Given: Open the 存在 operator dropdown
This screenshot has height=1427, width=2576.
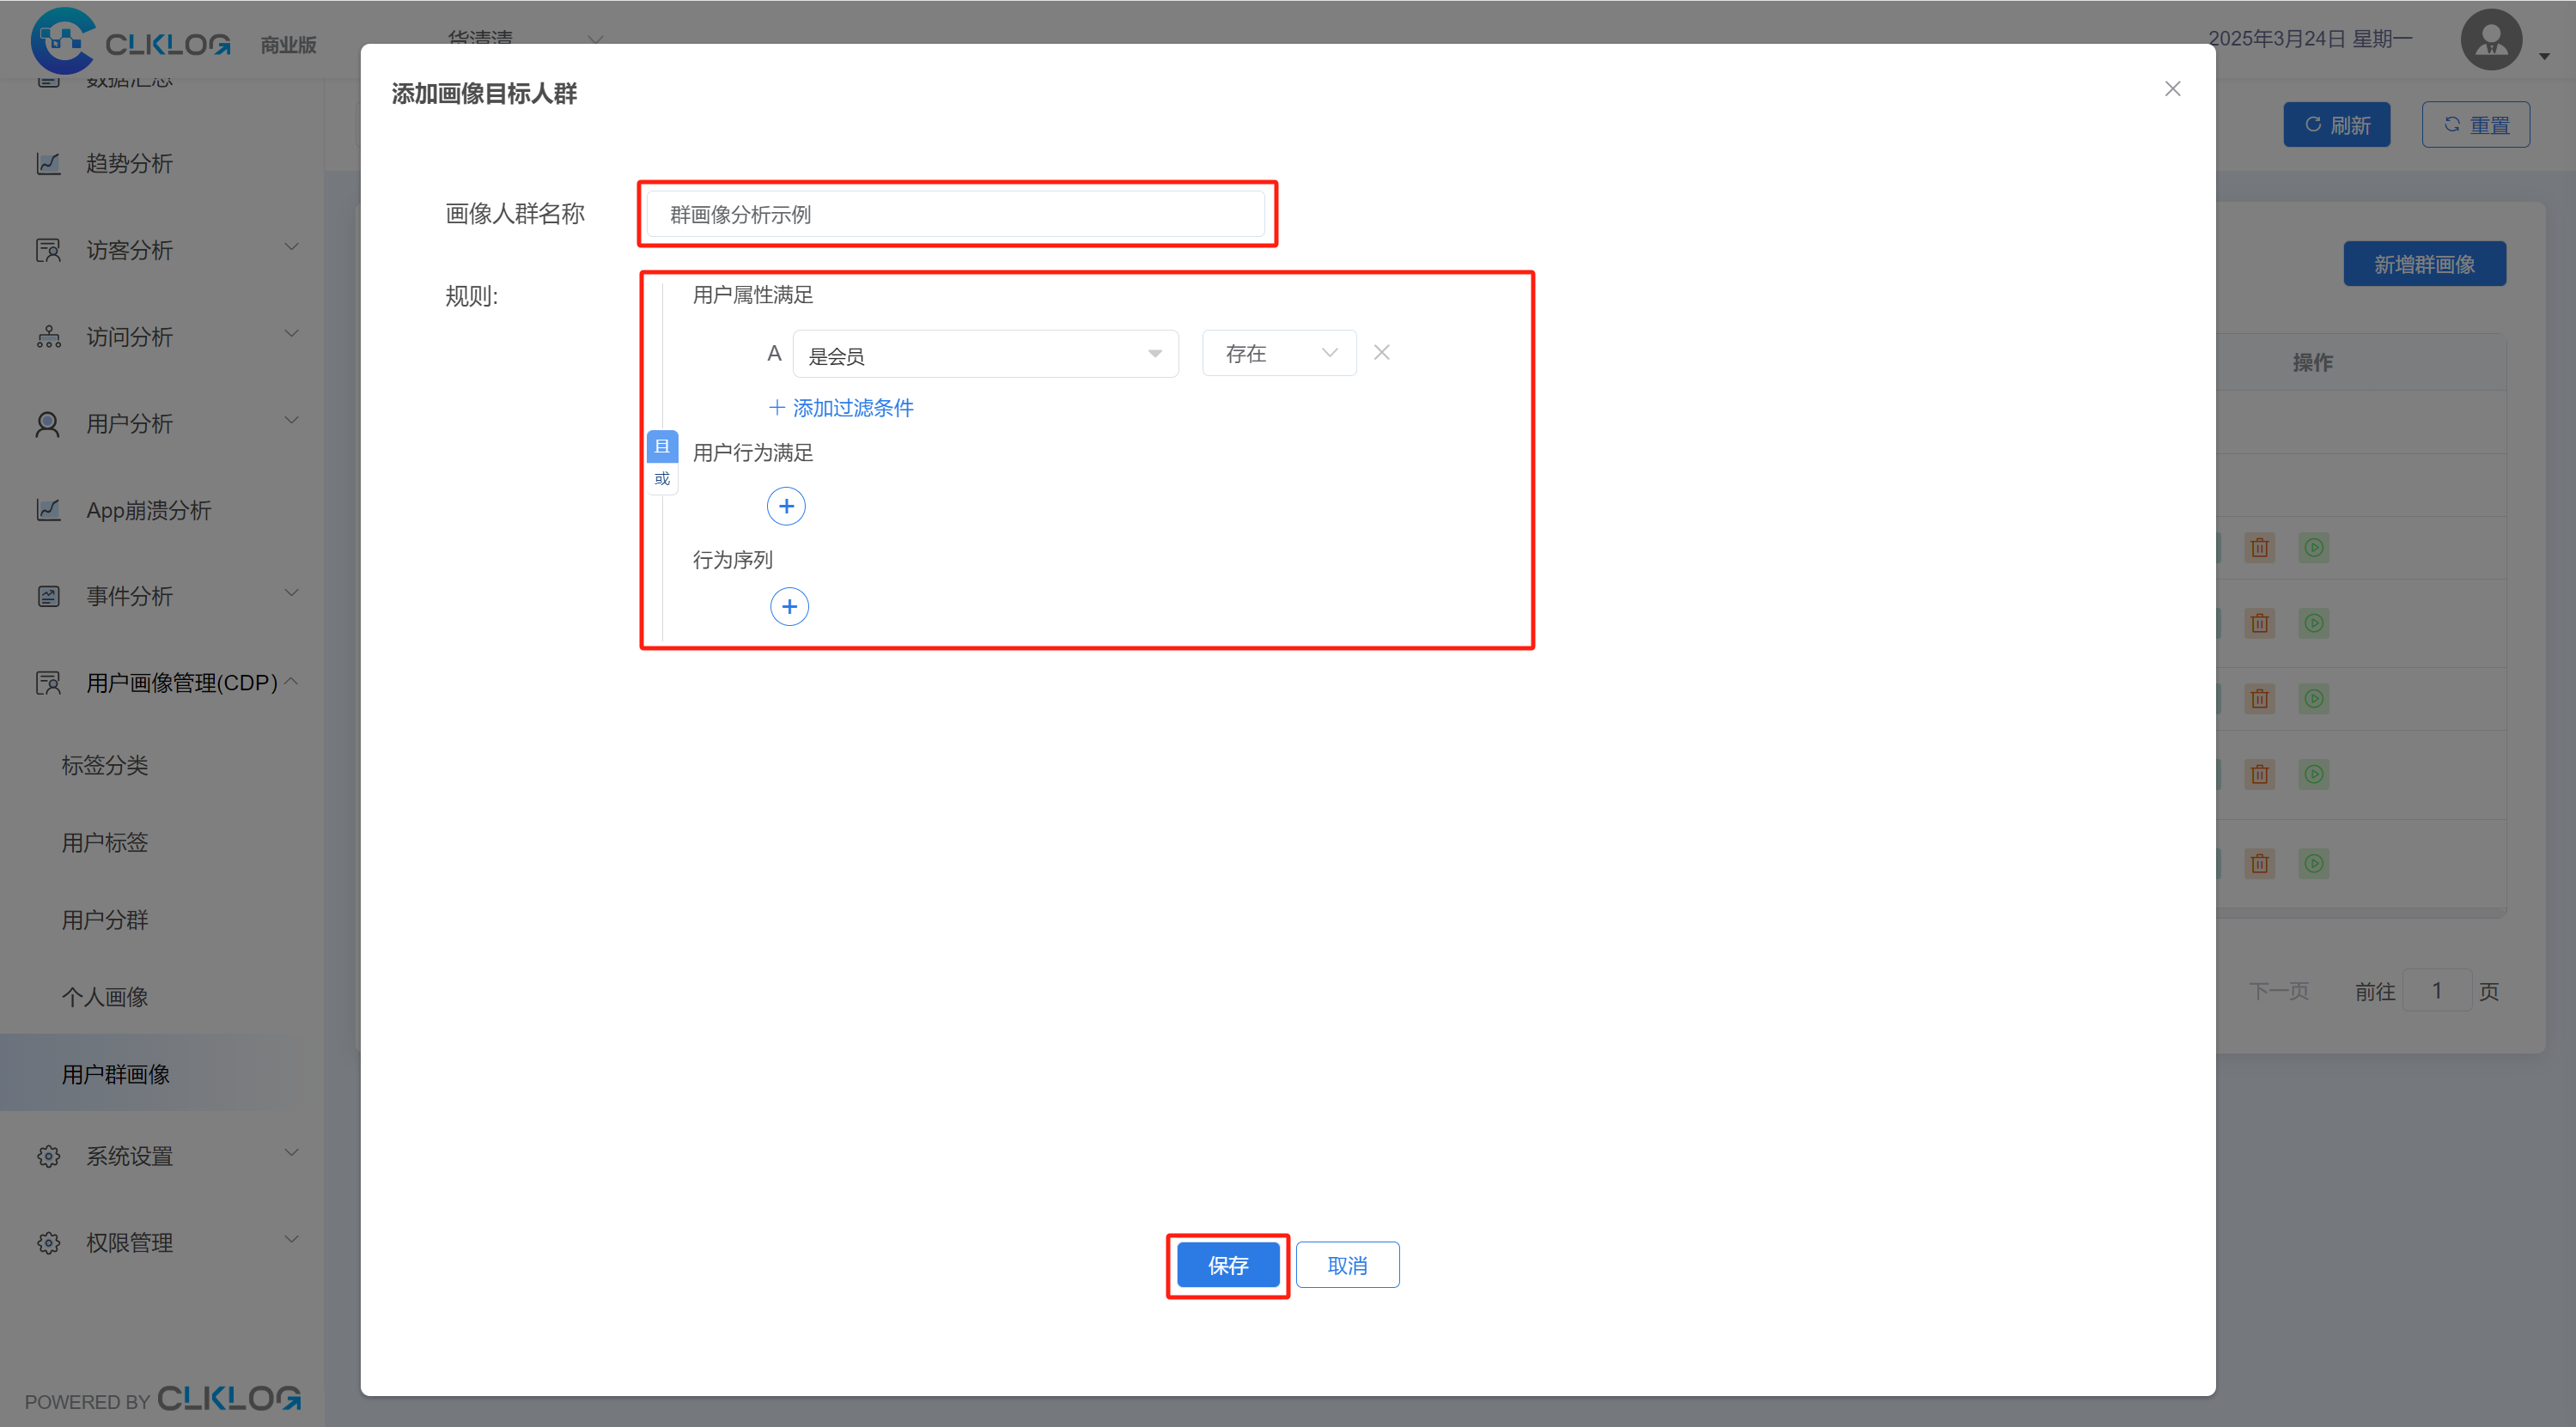Looking at the screenshot, I should 1278,354.
